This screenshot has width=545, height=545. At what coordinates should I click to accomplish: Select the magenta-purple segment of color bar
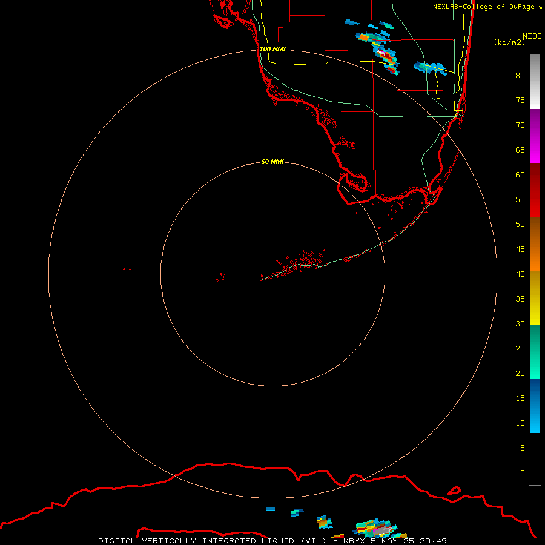(535, 136)
